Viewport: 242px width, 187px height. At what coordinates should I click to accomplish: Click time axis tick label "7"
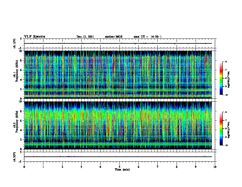click(x=158, y=167)
